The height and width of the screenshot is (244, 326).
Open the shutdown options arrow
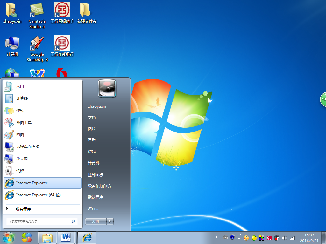110,221
